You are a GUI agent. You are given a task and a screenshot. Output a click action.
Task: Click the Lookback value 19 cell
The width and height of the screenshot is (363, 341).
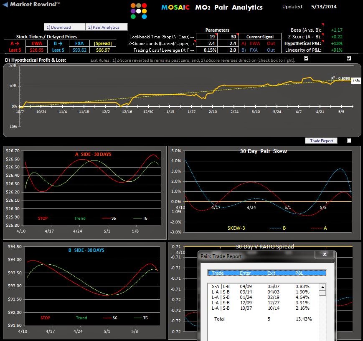[x=206, y=37]
